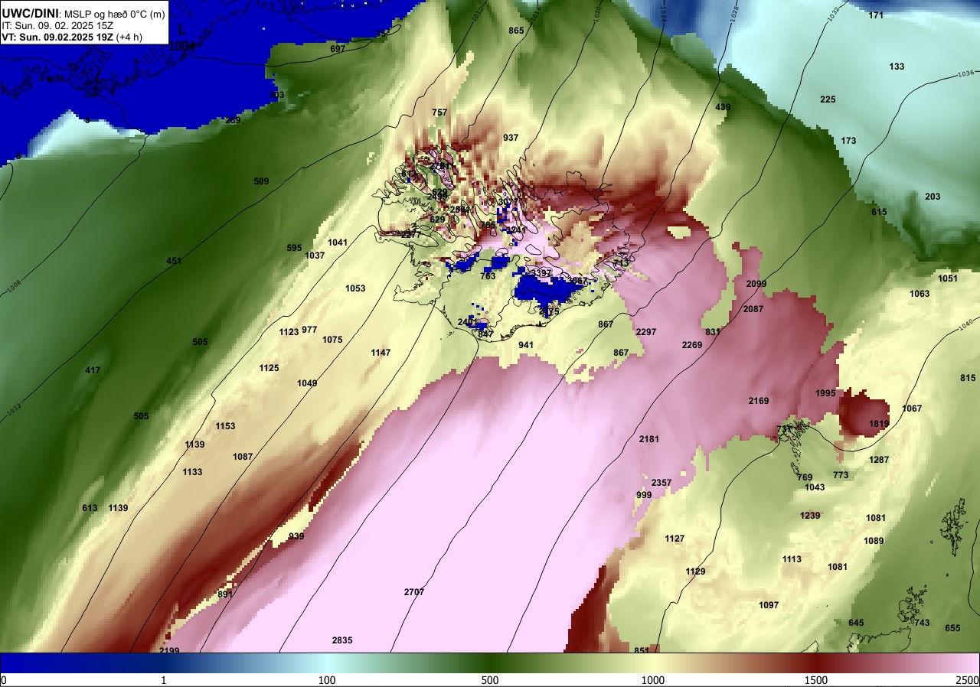Click the height value 451
This screenshot has height=687, width=980.
(x=174, y=261)
